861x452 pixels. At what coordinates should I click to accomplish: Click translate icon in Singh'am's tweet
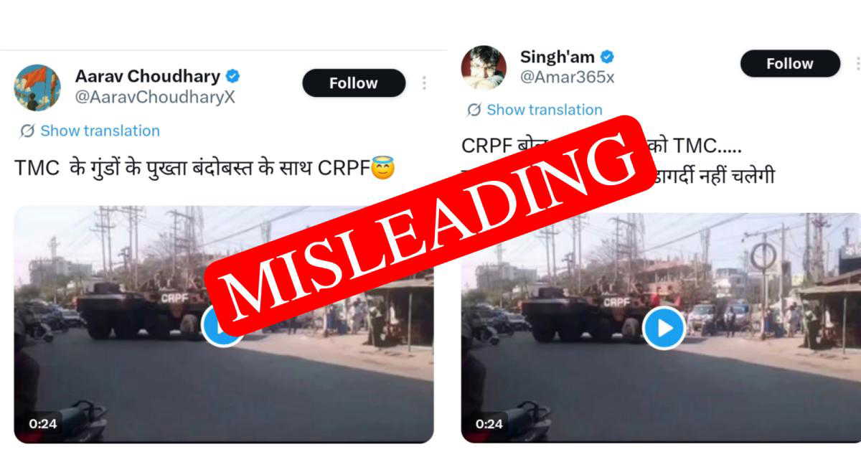474,110
